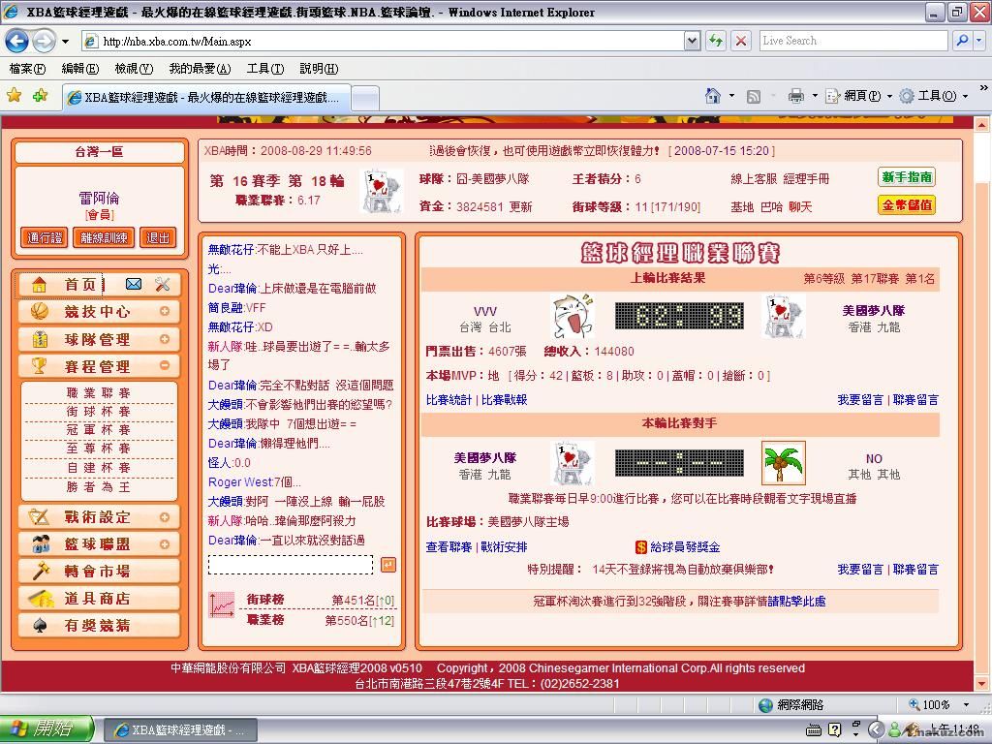Screen dimensions: 992x744
Task: Click the send chat message icon
Action: 388,565
